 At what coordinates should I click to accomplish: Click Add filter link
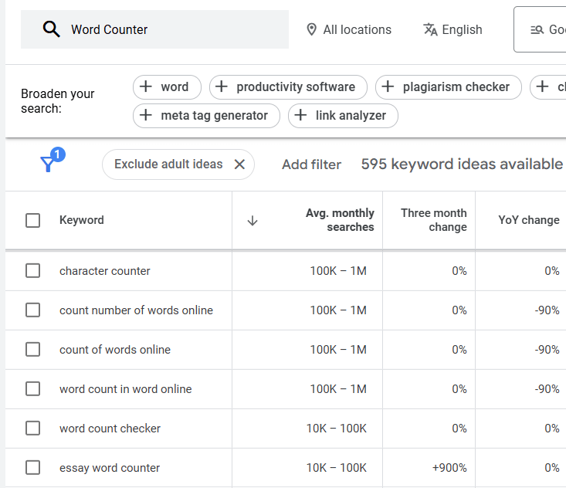click(x=311, y=164)
